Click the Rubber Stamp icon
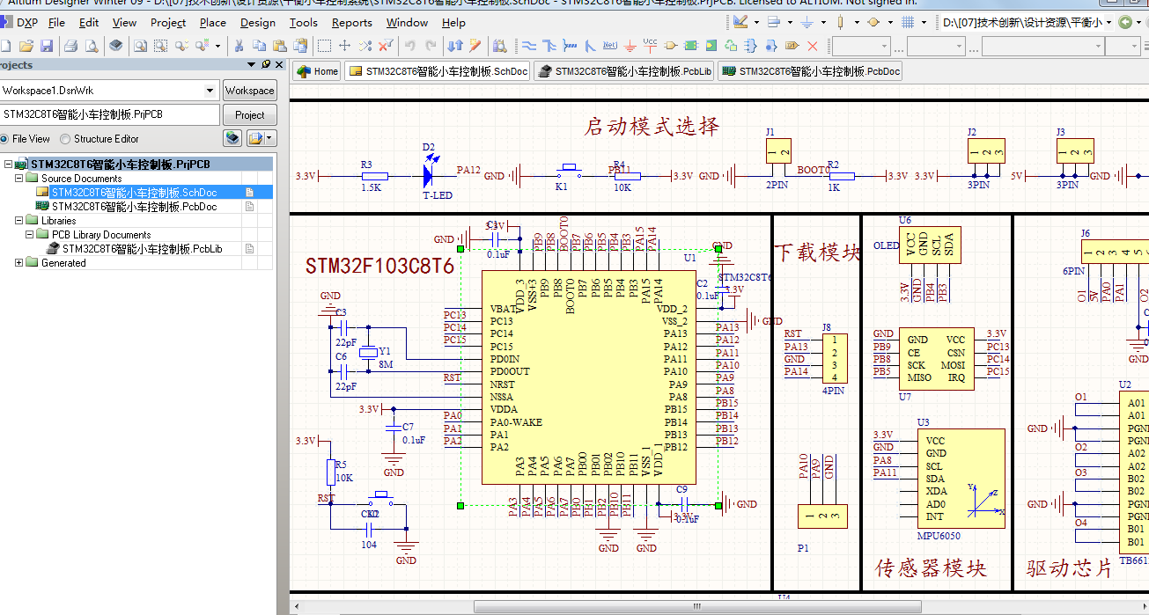Image resolution: width=1149 pixels, height=615 pixels. (300, 45)
